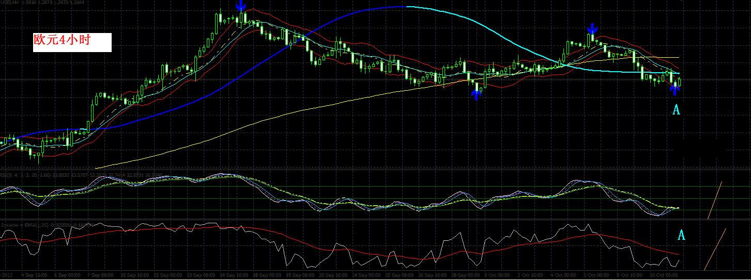Select the orange trend line in the bottom indicator window

point(716,249)
